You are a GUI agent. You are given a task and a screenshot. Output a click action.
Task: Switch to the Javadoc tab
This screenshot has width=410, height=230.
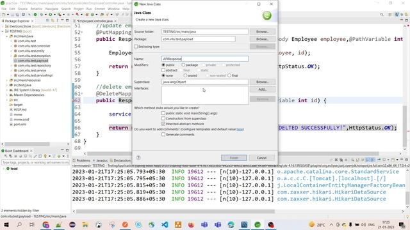point(100,160)
